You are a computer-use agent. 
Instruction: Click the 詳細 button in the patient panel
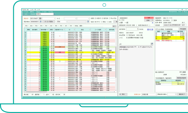pyautogui.click(x=148, y=20)
